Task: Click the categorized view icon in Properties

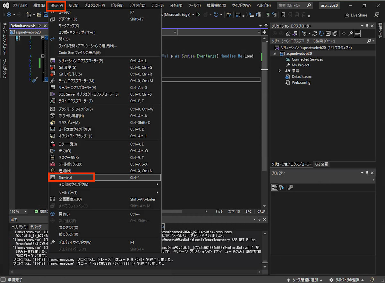Action: pyautogui.click(x=275, y=187)
